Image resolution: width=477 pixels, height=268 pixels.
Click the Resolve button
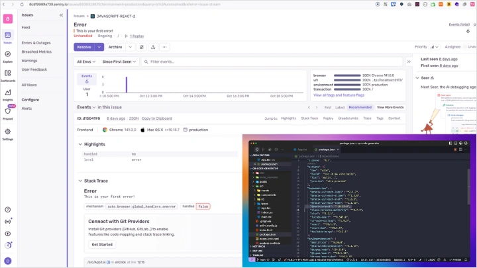click(x=84, y=47)
